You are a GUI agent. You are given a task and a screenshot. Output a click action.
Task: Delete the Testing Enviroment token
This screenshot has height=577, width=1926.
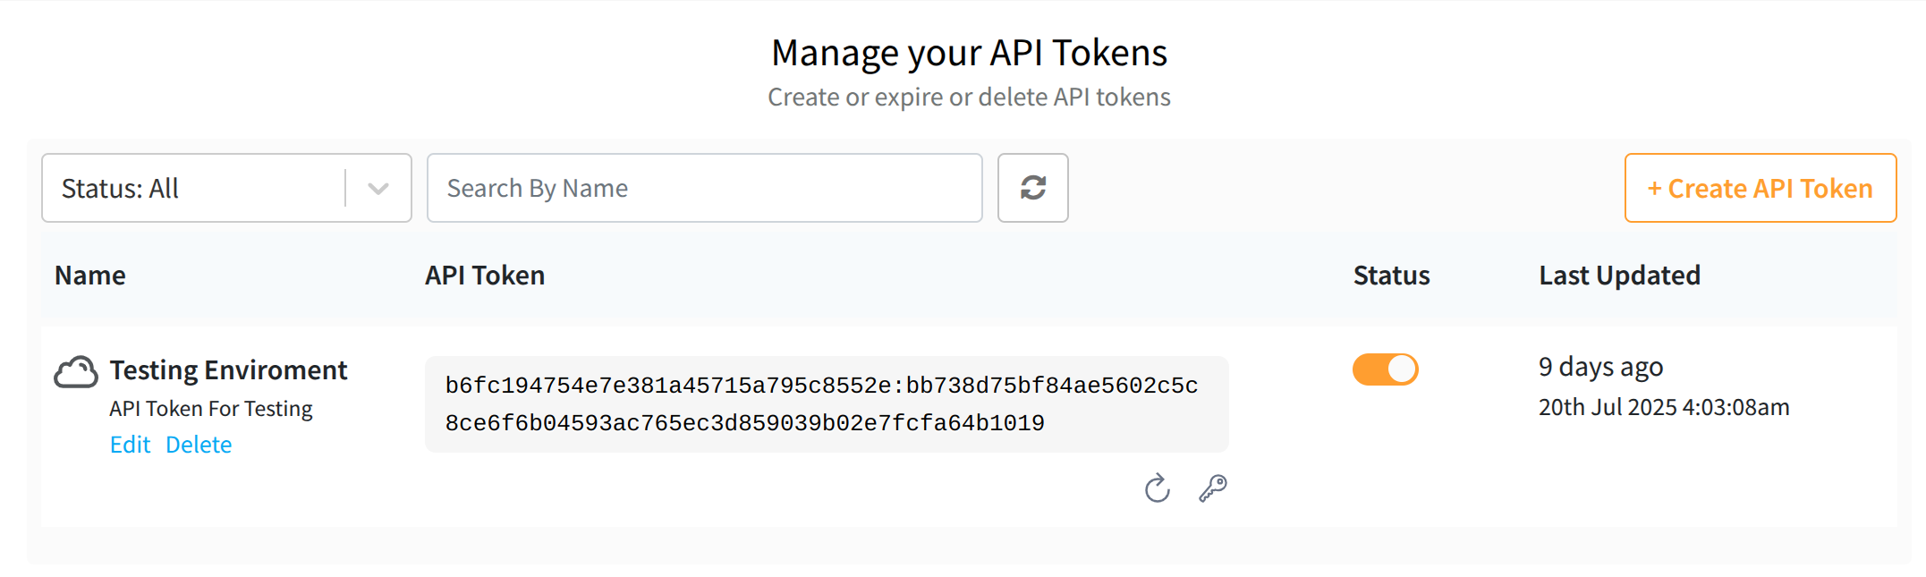[199, 445]
